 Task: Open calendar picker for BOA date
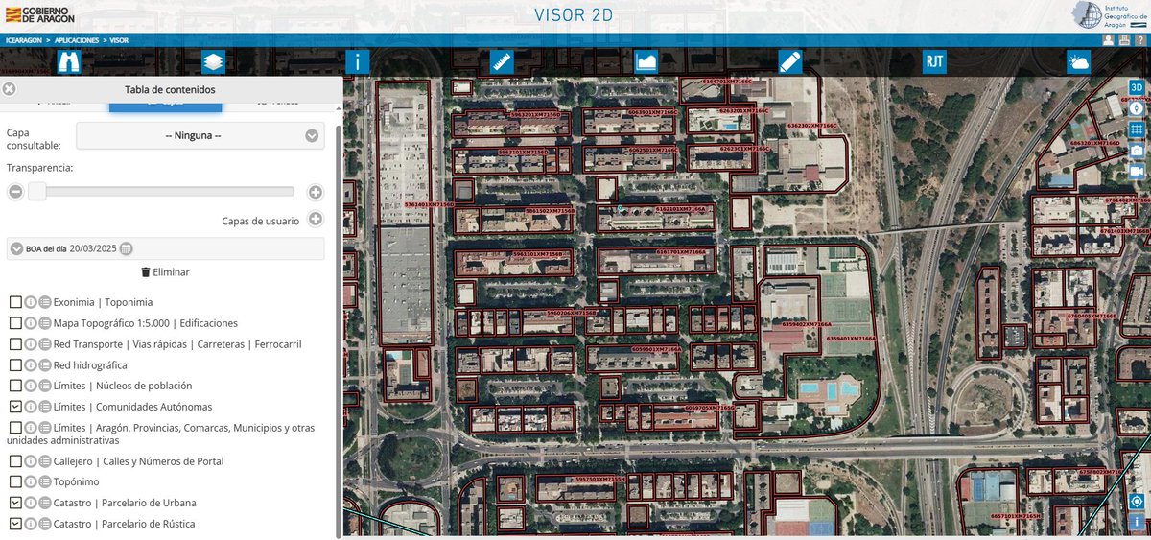pyautogui.click(x=126, y=249)
